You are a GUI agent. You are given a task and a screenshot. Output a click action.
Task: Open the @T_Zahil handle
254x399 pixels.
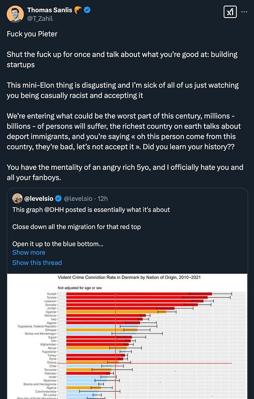[x=40, y=18]
